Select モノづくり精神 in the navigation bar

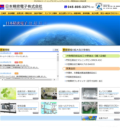(51, 13)
